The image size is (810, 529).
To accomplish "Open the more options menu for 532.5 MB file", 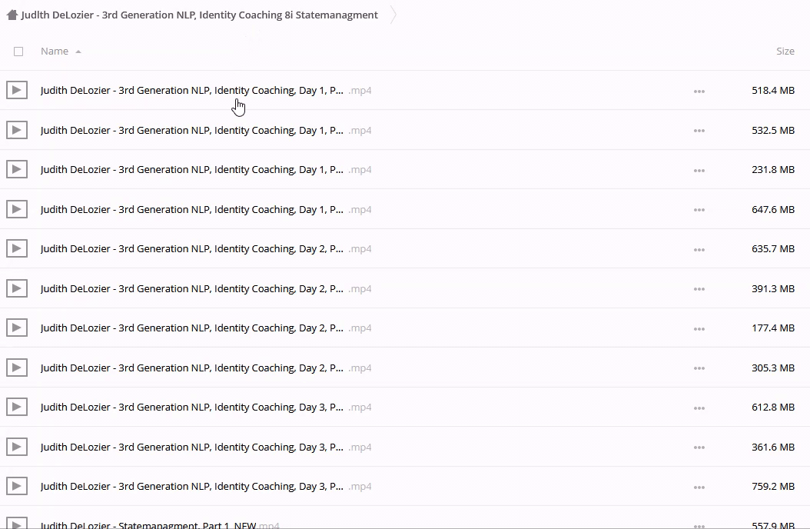I will (699, 131).
